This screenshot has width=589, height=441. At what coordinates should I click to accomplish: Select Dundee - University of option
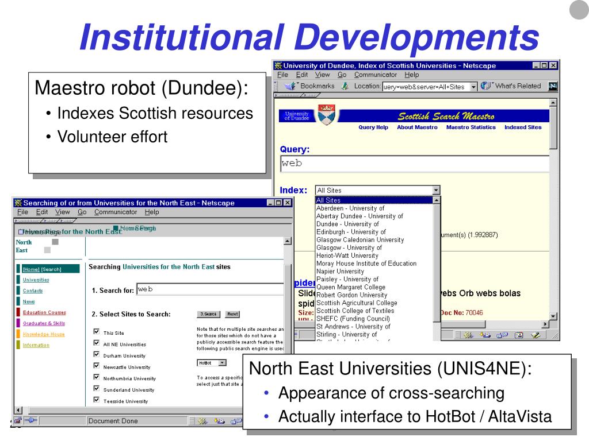pyautogui.click(x=347, y=224)
